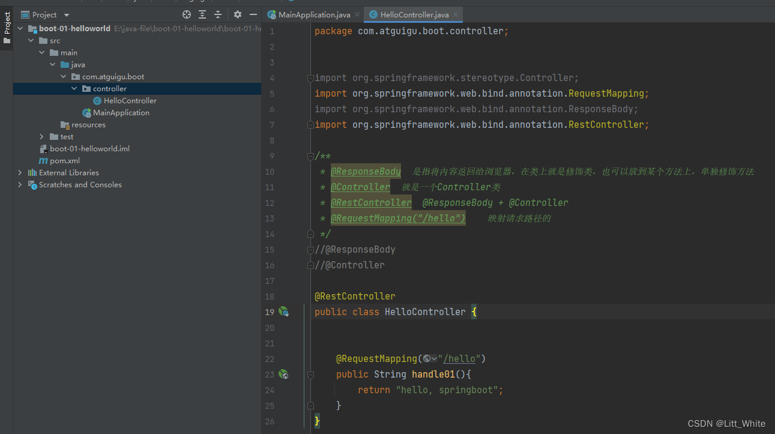
Task: Click the comment end fold marker on line 14
Action: (310, 234)
